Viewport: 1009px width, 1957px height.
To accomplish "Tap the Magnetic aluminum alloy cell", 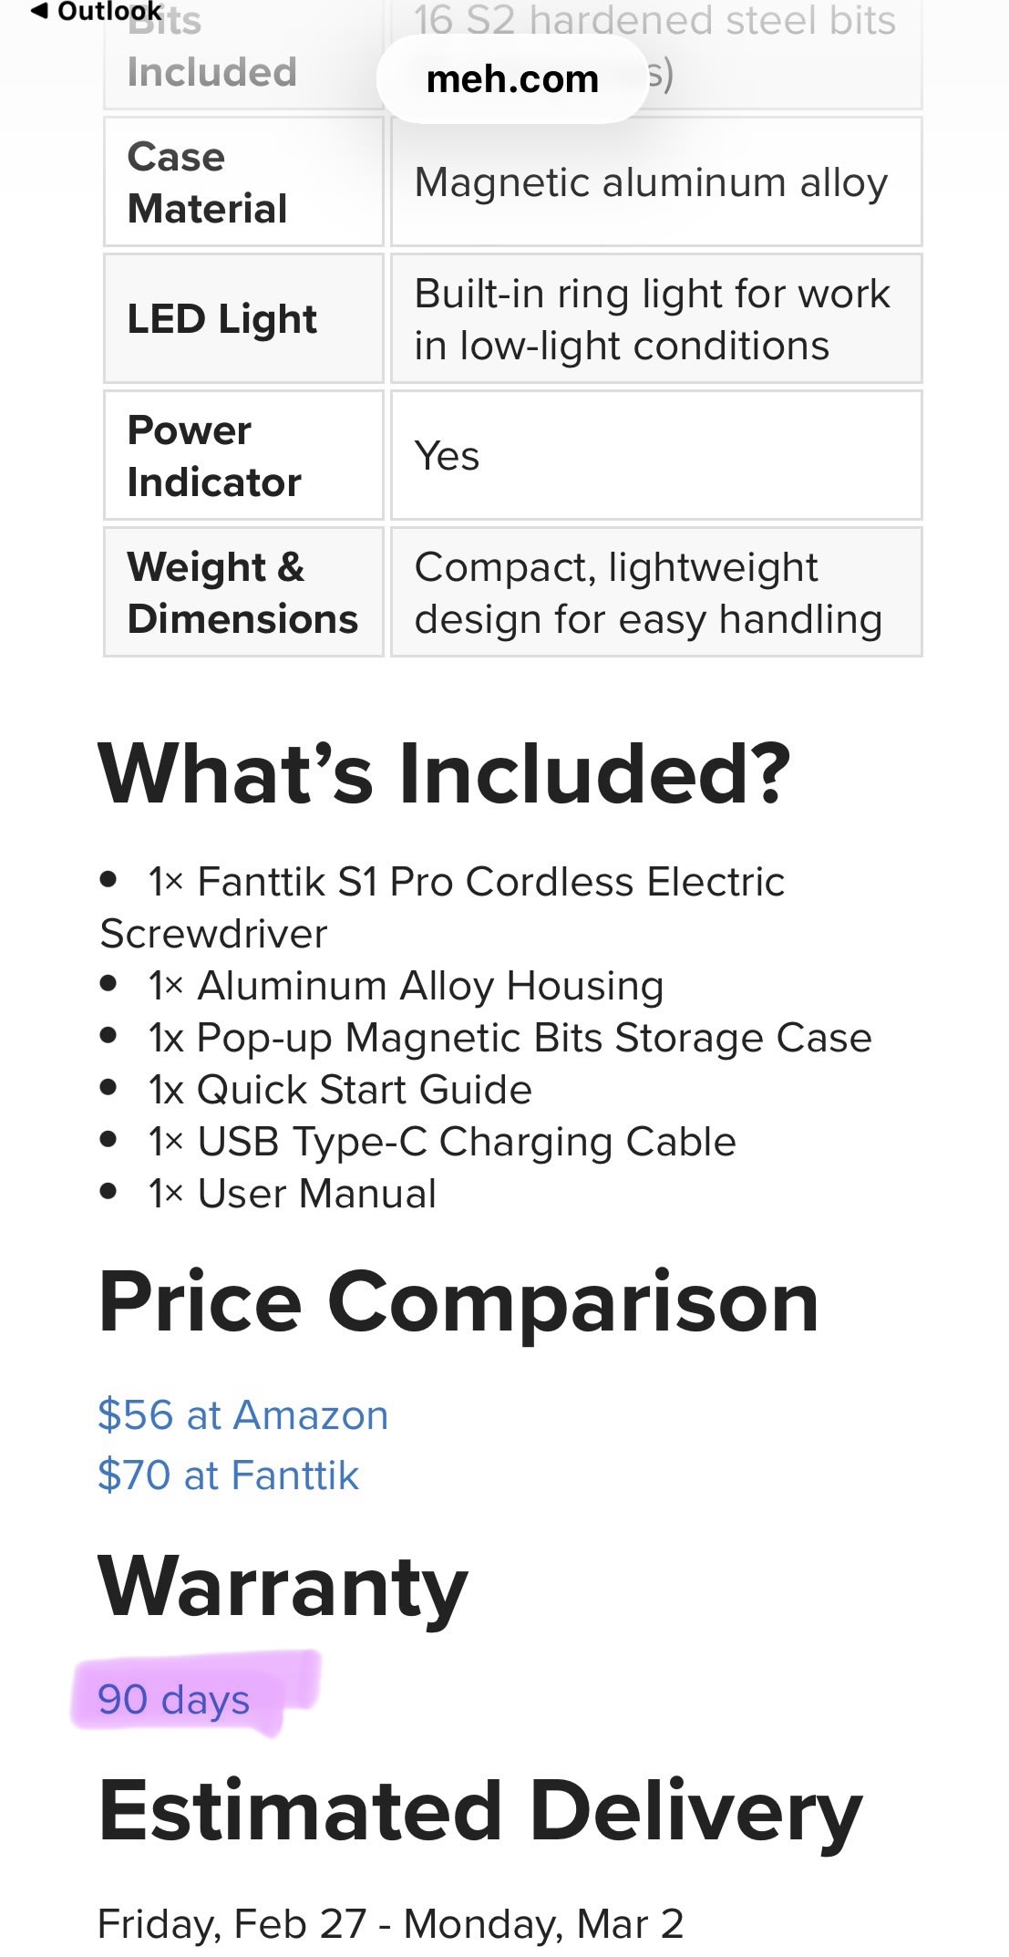I will pyautogui.click(x=651, y=182).
